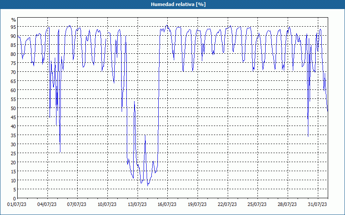
Task: Click the 04/07/23 date label
Action: pos(47,204)
